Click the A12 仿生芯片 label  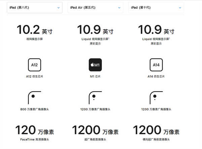[x=35, y=77]
